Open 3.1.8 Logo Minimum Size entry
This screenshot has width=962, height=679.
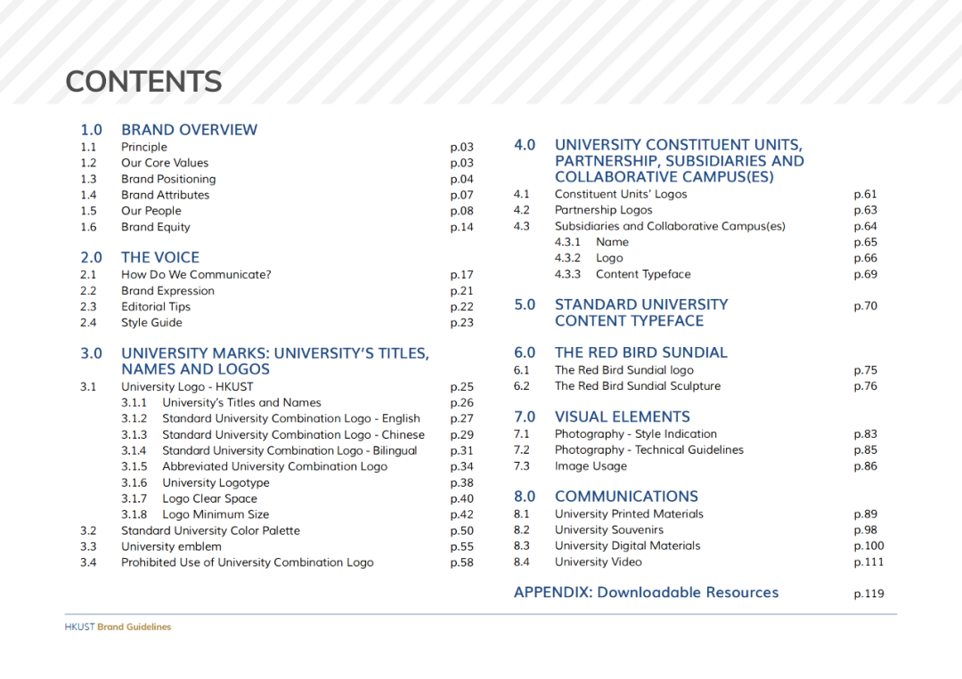(216, 514)
